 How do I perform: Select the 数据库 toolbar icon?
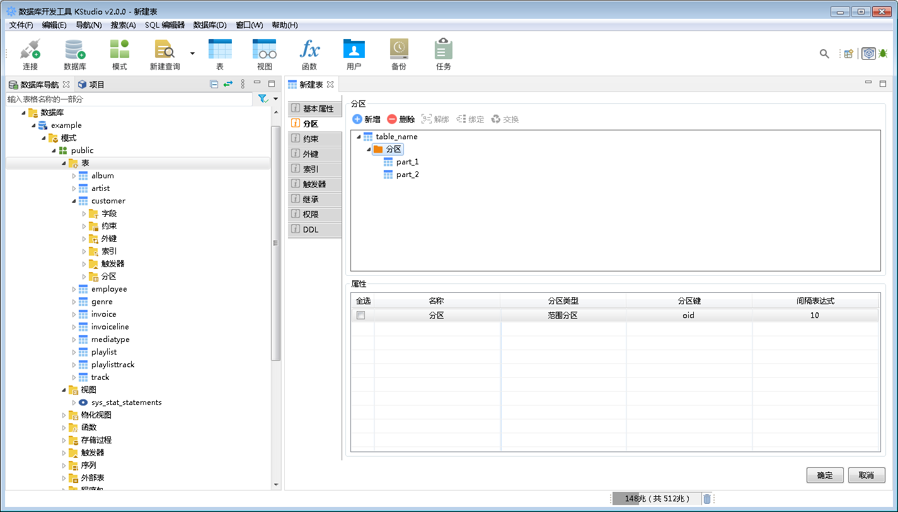pyautogui.click(x=74, y=53)
